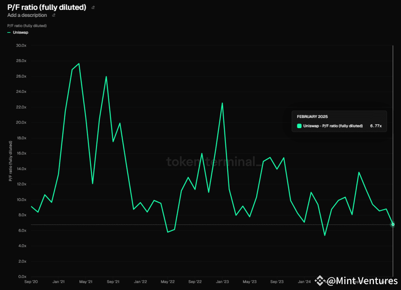This screenshot has width=401, height=290.
Task: Click the '6.0x' y-axis label
Action: click(x=22, y=230)
